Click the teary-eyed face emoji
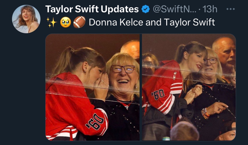Image resolution: width=248 pixels, height=145 pixels. [66, 22]
